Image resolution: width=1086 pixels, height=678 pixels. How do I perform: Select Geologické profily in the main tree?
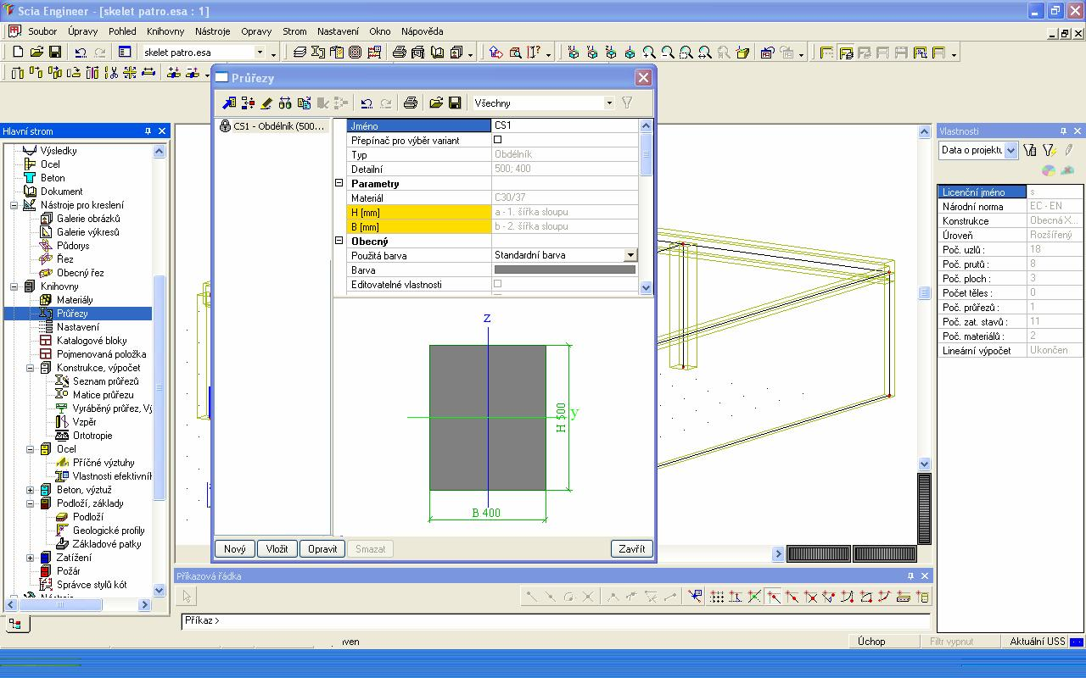coord(109,531)
